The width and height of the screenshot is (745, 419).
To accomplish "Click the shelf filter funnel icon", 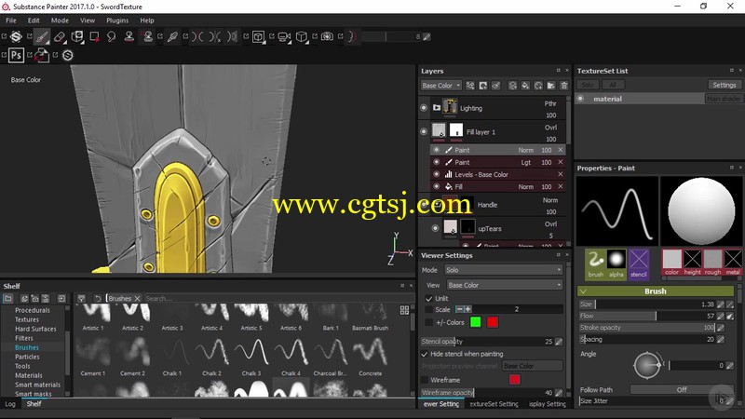I will [x=82, y=298].
